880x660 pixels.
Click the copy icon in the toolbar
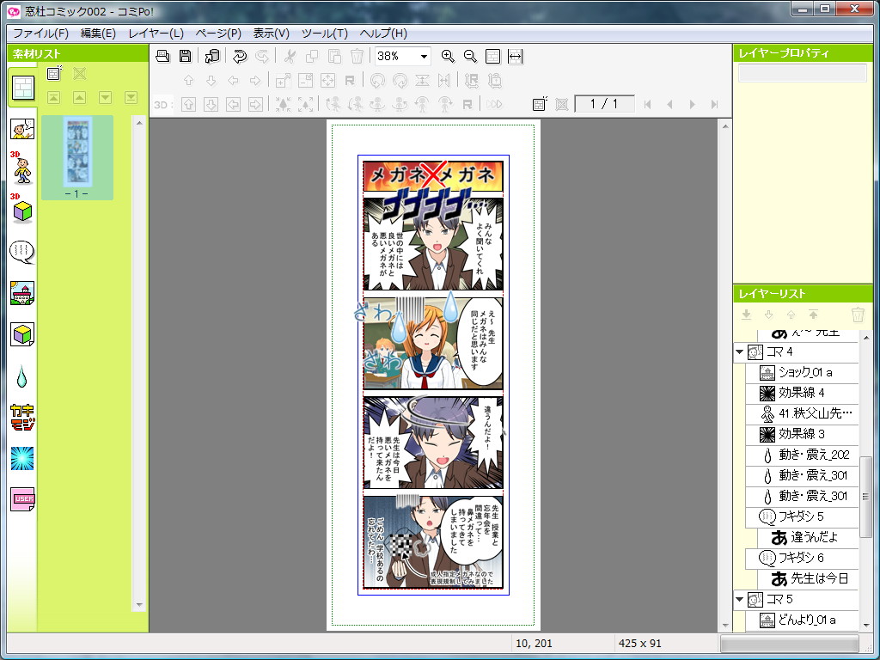312,56
